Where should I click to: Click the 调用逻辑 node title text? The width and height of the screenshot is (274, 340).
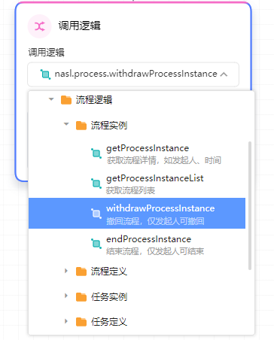(80, 26)
